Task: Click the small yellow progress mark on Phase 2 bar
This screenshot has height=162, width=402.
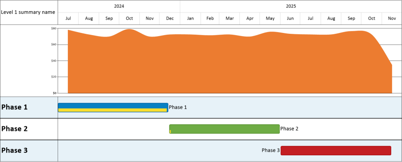Action: pyautogui.click(x=170, y=131)
